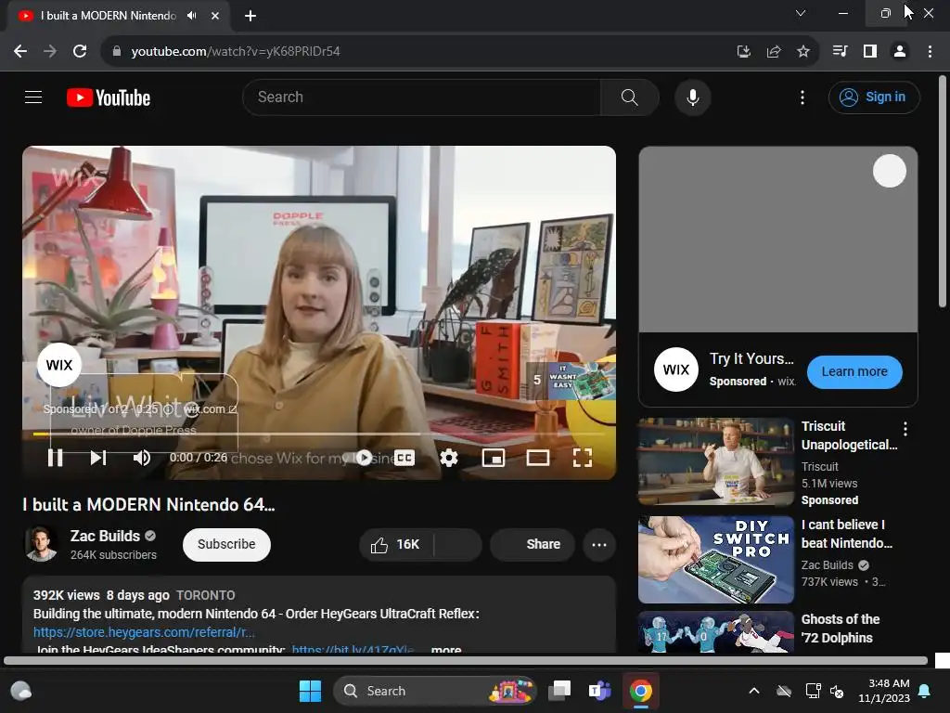Expand description with more

tap(446, 649)
